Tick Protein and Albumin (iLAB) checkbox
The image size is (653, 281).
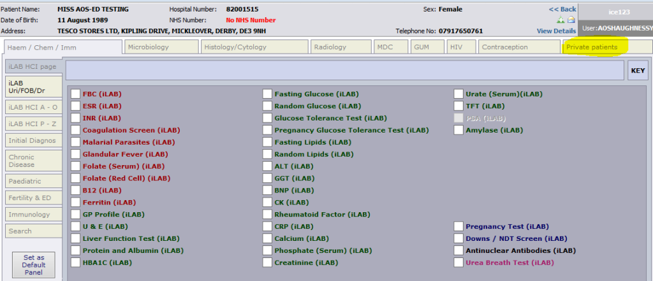pyautogui.click(x=75, y=250)
